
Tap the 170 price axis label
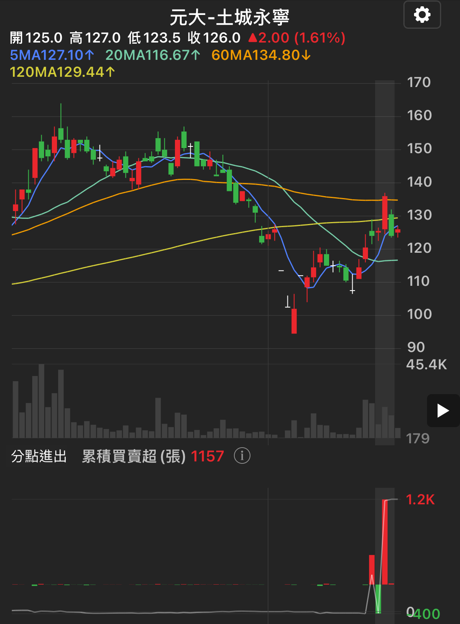419,82
